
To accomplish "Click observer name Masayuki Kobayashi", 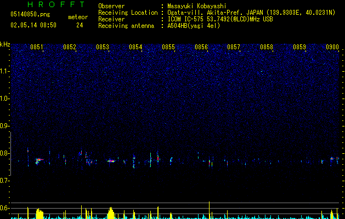I will click(x=197, y=6).
